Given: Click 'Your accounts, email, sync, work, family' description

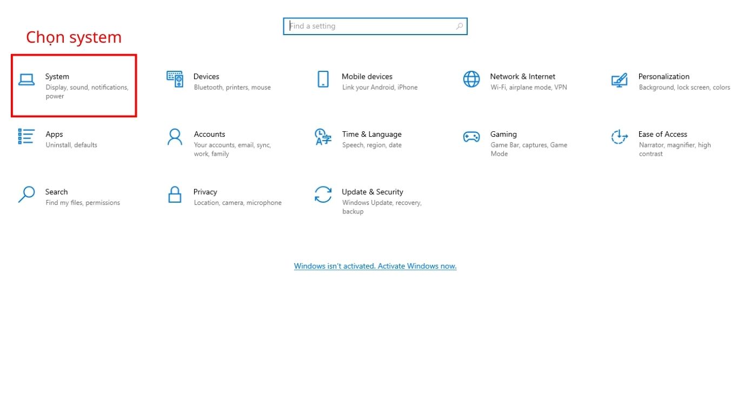Looking at the screenshot, I should [x=232, y=150].
